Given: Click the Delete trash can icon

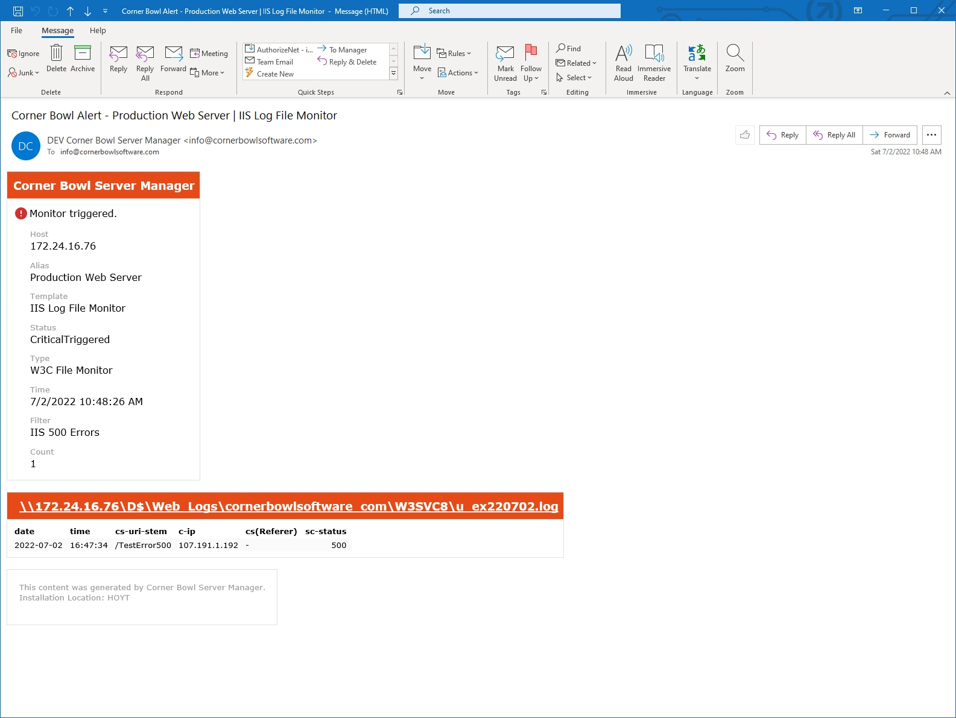Looking at the screenshot, I should pyautogui.click(x=56, y=54).
